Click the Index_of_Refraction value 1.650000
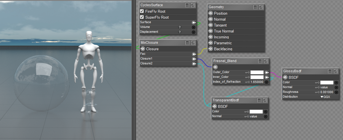This screenshot has width=343, height=140. [x=257, y=82]
